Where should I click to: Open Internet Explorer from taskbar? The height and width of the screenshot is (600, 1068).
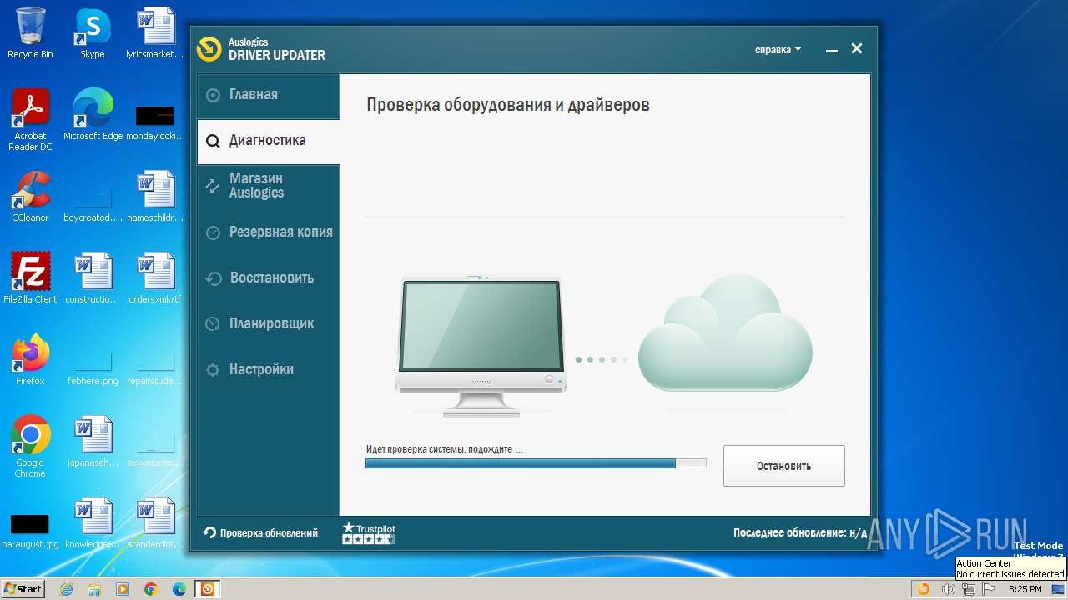(x=67, y=589)
